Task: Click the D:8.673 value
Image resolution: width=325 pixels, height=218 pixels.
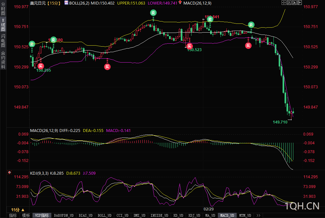Action: [73, 173]
